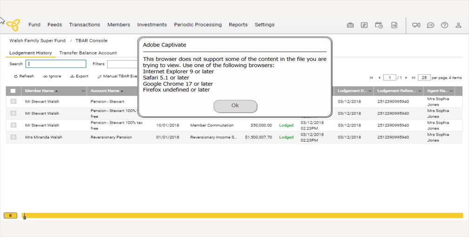Go to previous page of results
Image resolution: width=469 pixels, height=237 pixels.
pyautogui.click(x=379, y=78)
